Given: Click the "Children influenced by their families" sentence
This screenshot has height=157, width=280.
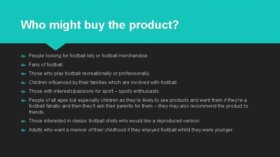Looking at the screenshot, I should click(103, 83).
